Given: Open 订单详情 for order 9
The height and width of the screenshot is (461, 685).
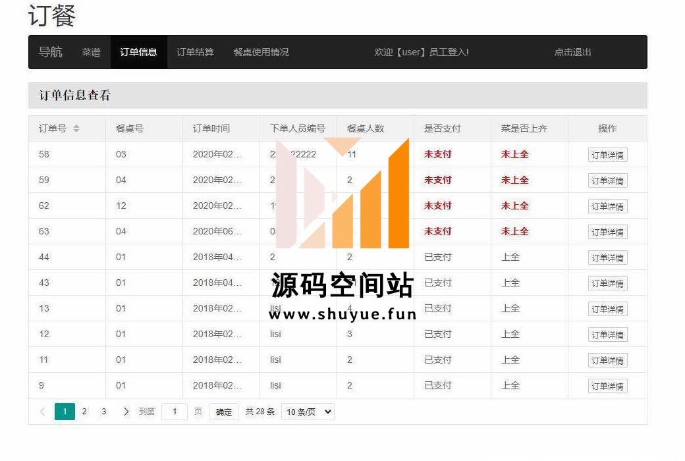Looking at the screenshot, I should [x=608, y=387].
